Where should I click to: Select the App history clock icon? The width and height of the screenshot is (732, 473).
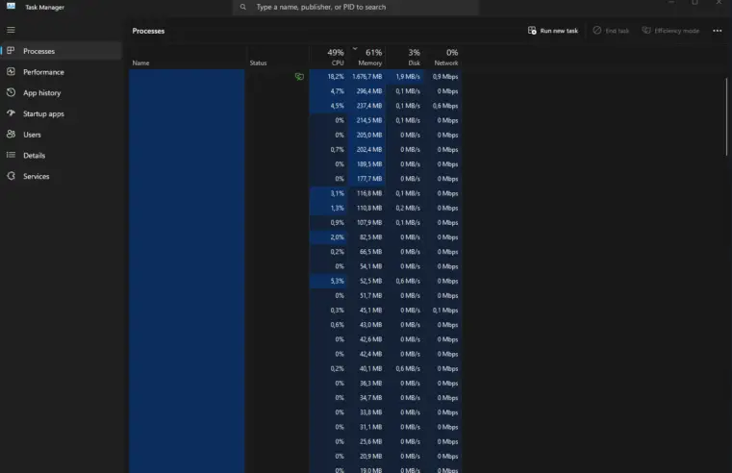pyautogui.click(x=11, y=93)
